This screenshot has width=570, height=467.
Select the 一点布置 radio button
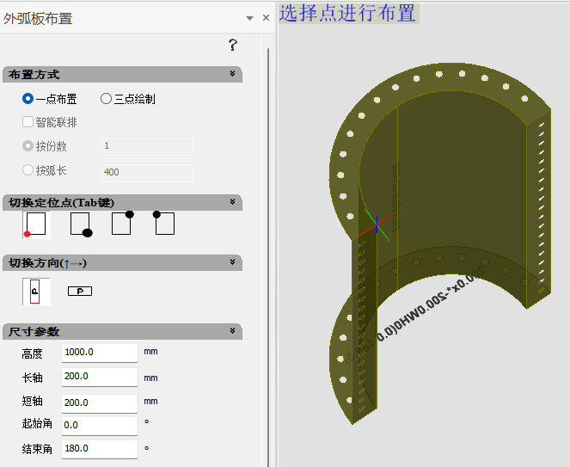pyautogui.click(x=28, y=99)
